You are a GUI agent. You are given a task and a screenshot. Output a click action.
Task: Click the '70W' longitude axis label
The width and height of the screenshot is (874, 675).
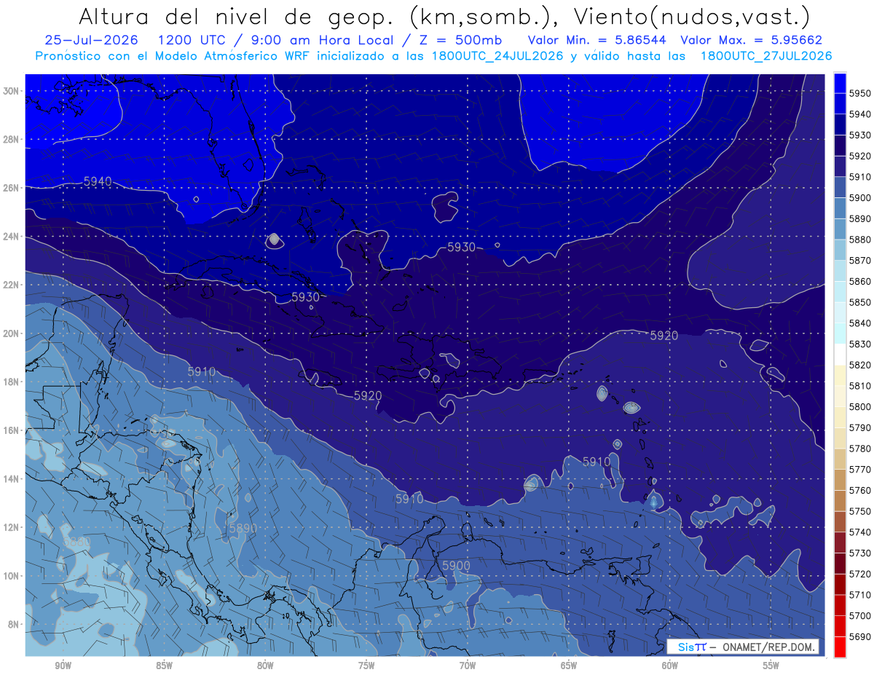click(468, 666)
